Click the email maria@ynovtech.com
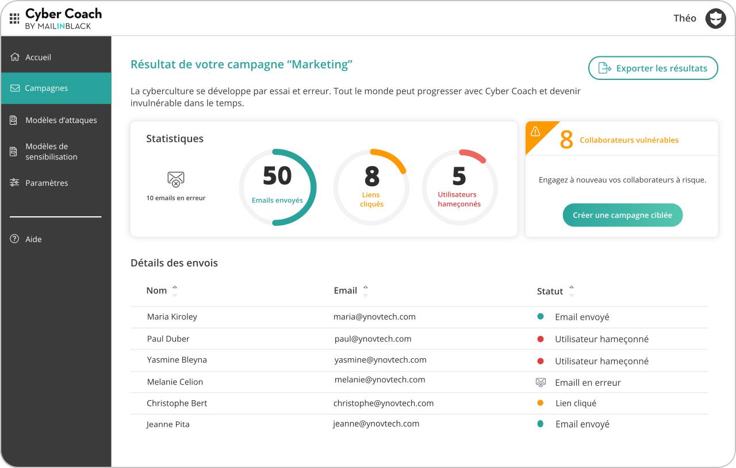 (x=374, y=317)
